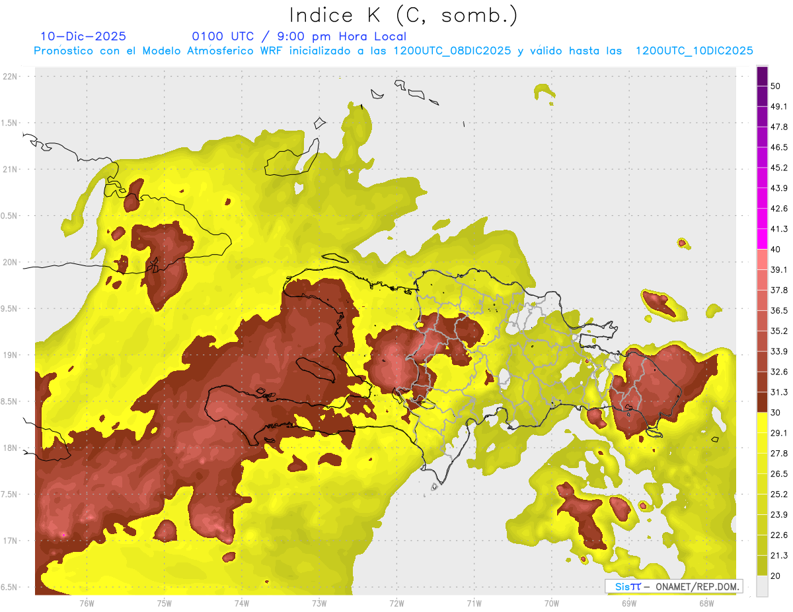
Task: Click the "74W" longitude axis label
Action: click(x=242, y=603)
